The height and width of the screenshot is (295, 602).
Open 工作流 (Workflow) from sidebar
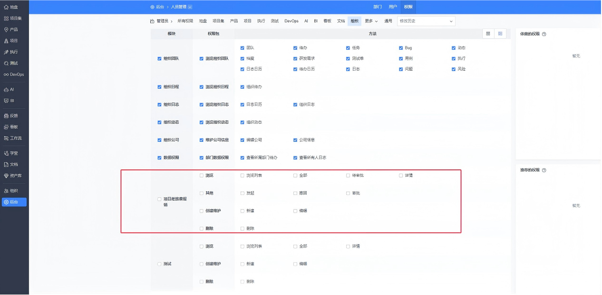click(13, 138)
